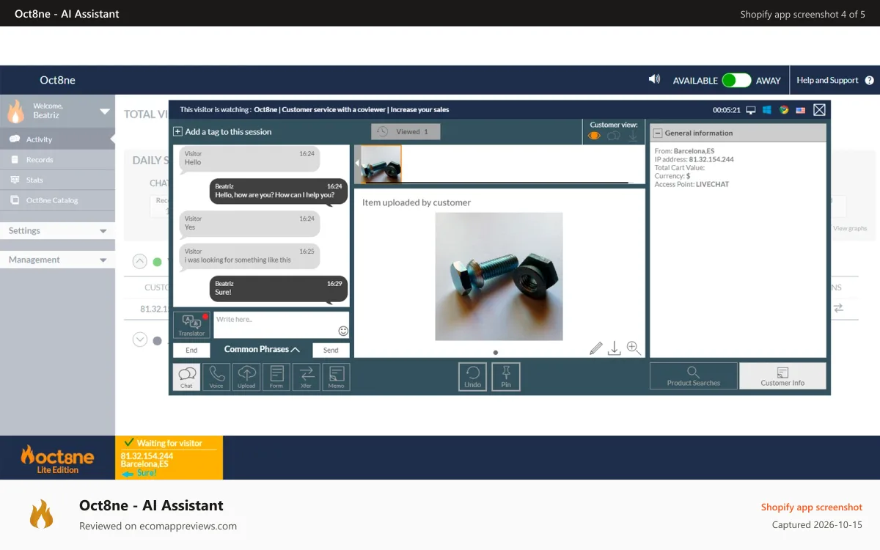Click the Send button
880x550 pixels.
pos(331,351)
